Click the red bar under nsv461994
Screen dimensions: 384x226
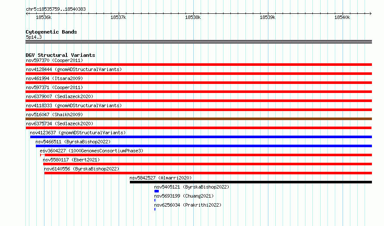(198, 83)
